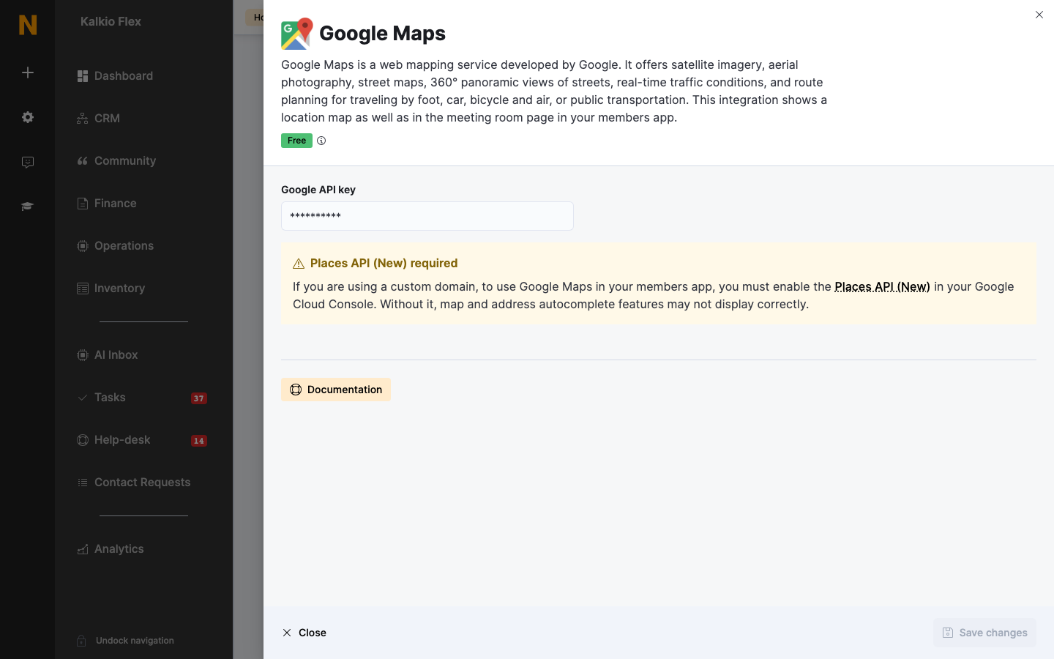
Task: Click the Finance document icon
Action: [83, 204]
